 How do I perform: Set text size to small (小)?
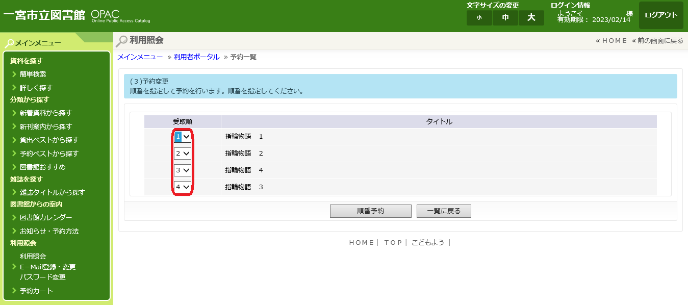point(479,18)
